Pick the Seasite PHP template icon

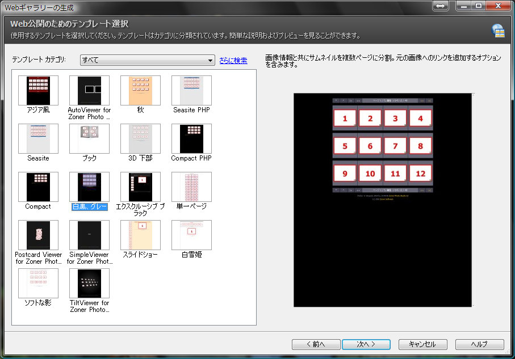pyautogui.click(x=191, y=90)
